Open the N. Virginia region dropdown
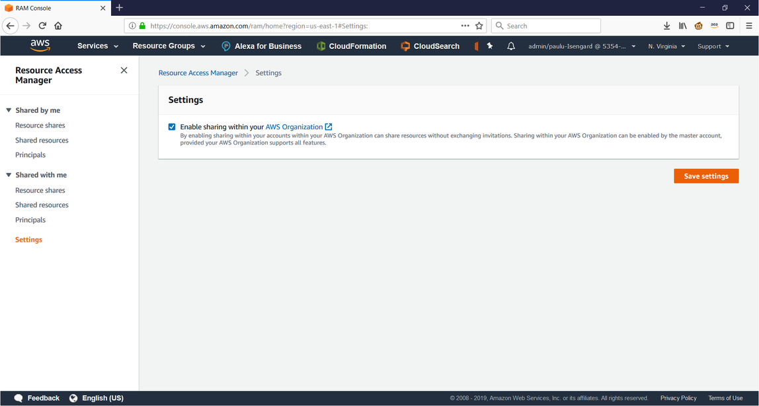The height and width of the screenshot is (406, 759). point(666,46)
